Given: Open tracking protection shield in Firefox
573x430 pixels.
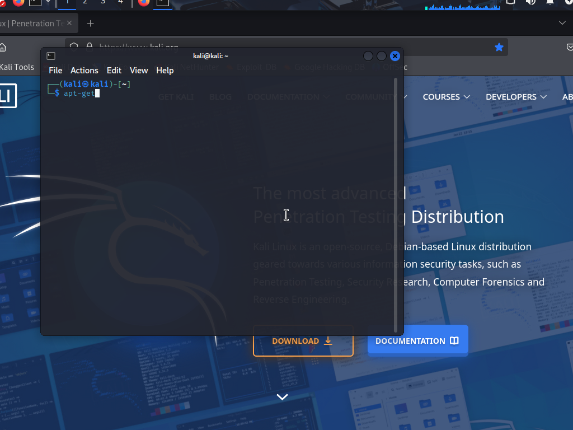Looking at the screenshot, I should tap(74, 46).
